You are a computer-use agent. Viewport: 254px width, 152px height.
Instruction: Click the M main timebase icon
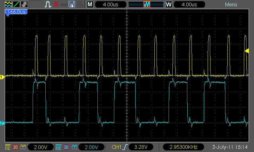(90, 4)
